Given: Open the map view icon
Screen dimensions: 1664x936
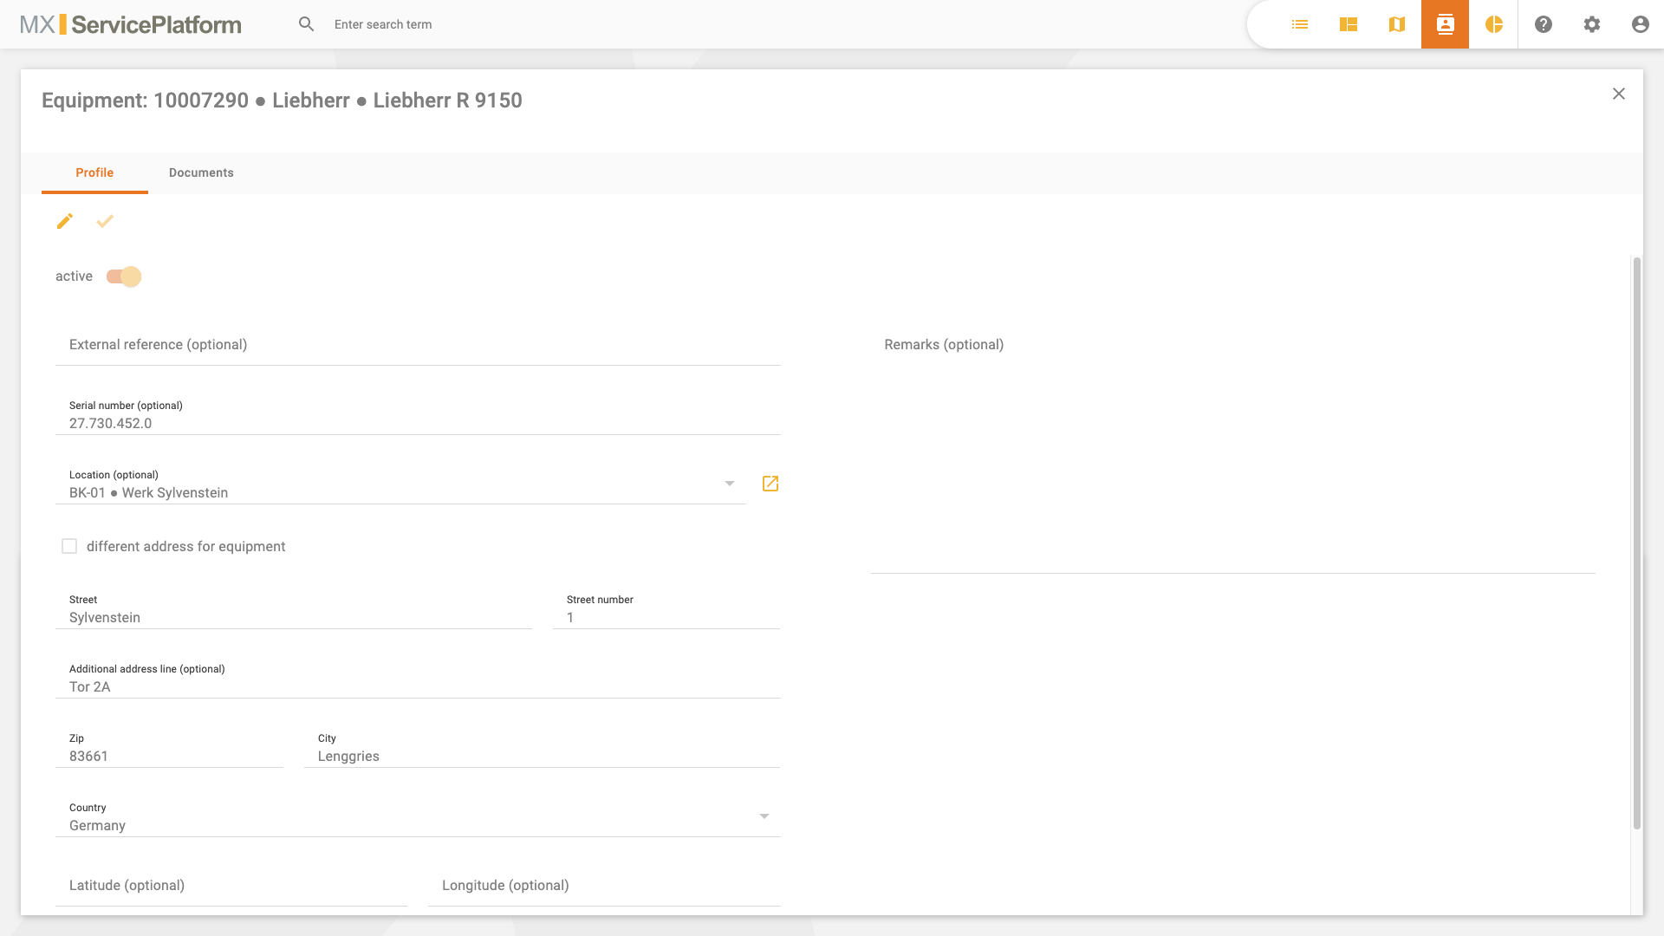Looking at the screenshot, I should (1397, 24).
